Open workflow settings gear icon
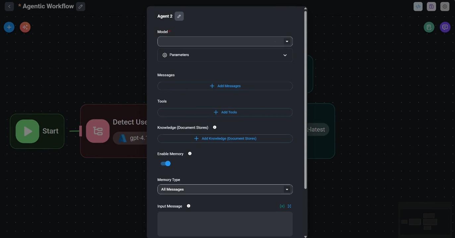This screenshot has width=455, height=238. click(x=445, y=7)
